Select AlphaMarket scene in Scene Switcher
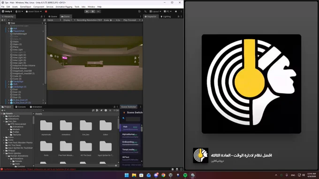The width and height of the screenshot is (319, 179). coord(130,136)
